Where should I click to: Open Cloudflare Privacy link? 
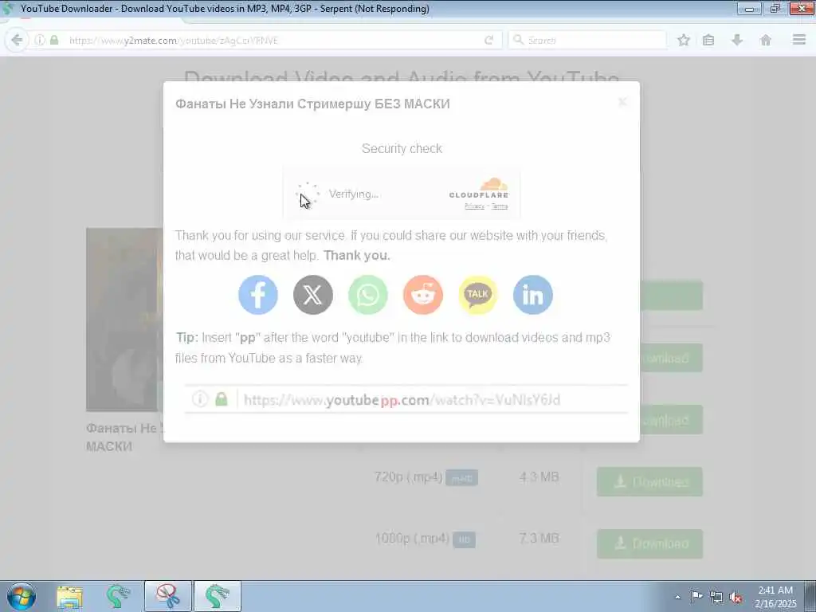pos(474,206)
